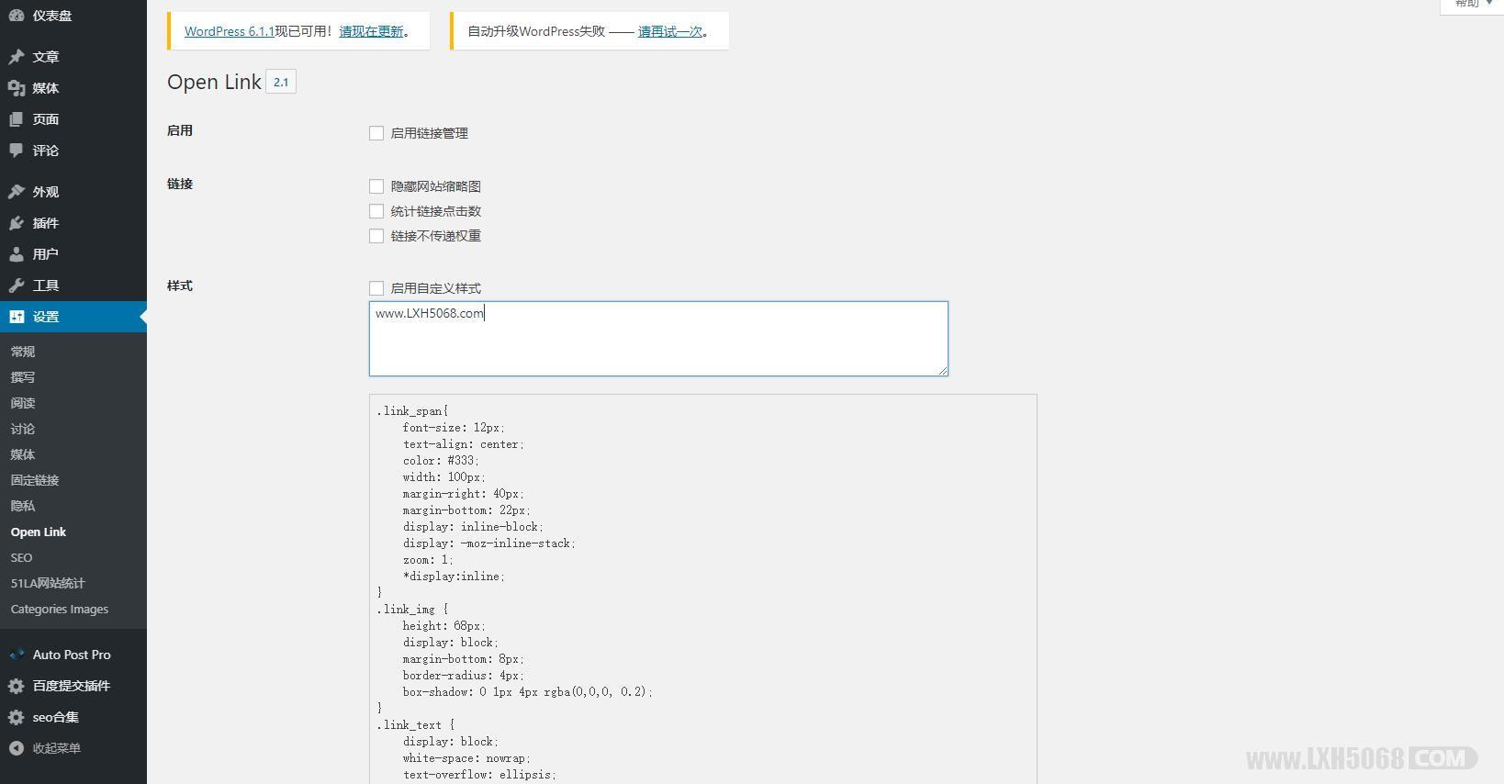Expand the 帮助 help dropdown
1504x784 pixels.
(x=1472, y=5)
